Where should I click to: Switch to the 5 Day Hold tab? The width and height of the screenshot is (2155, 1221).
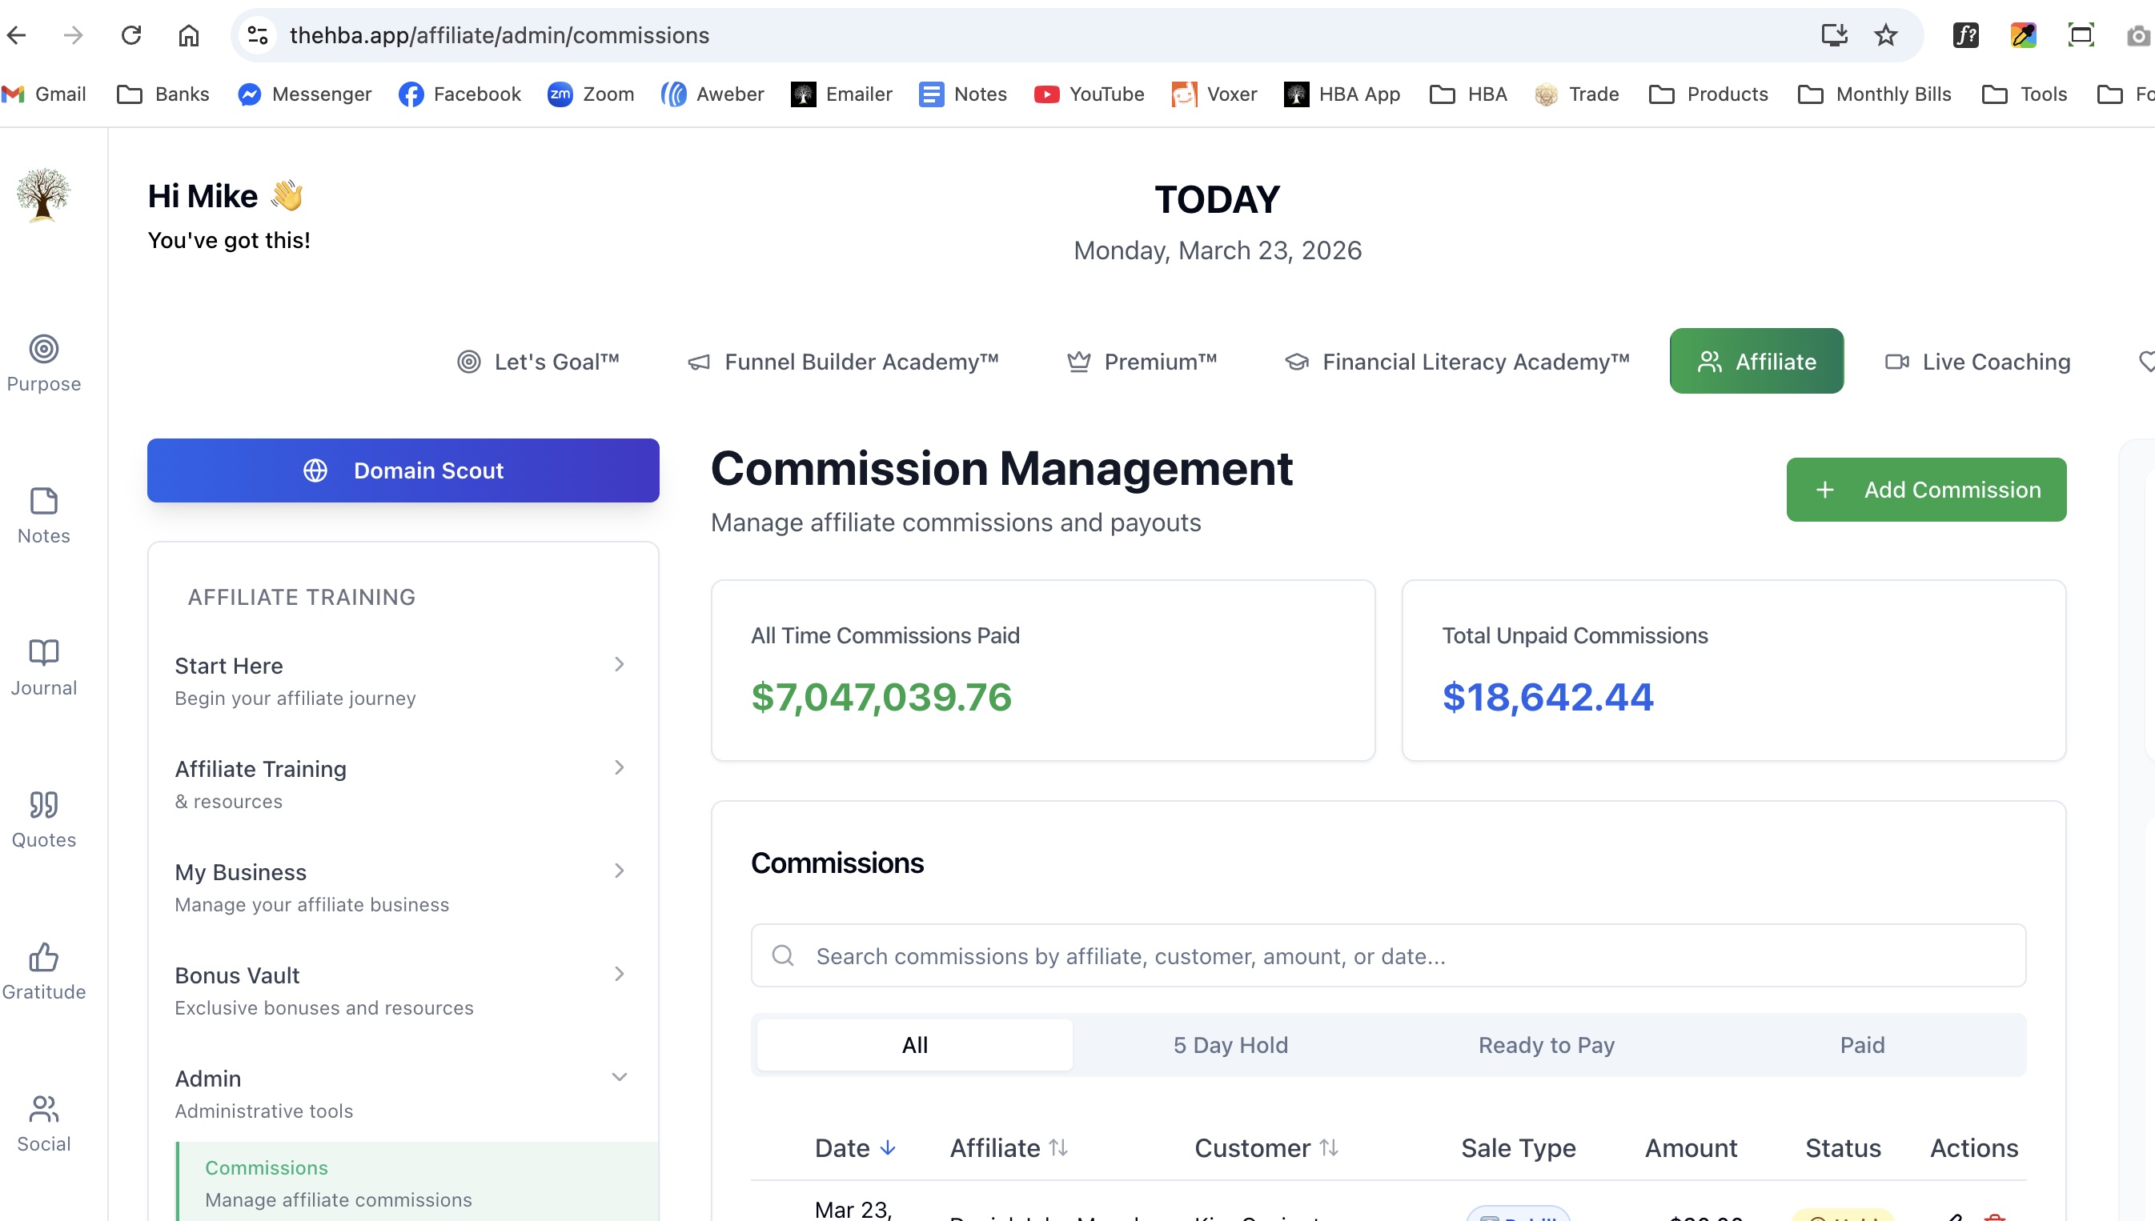[x=1230, y=1045]
